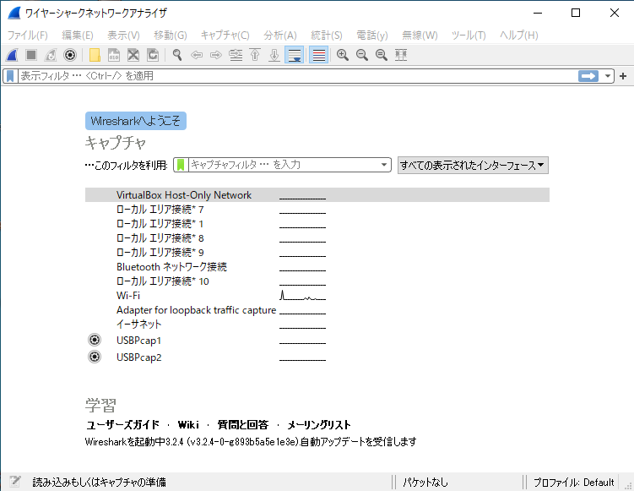This screenshot has height=491, width=634.
Task: Open the キャプチャ(C) menu
Action: click(225, 35)
